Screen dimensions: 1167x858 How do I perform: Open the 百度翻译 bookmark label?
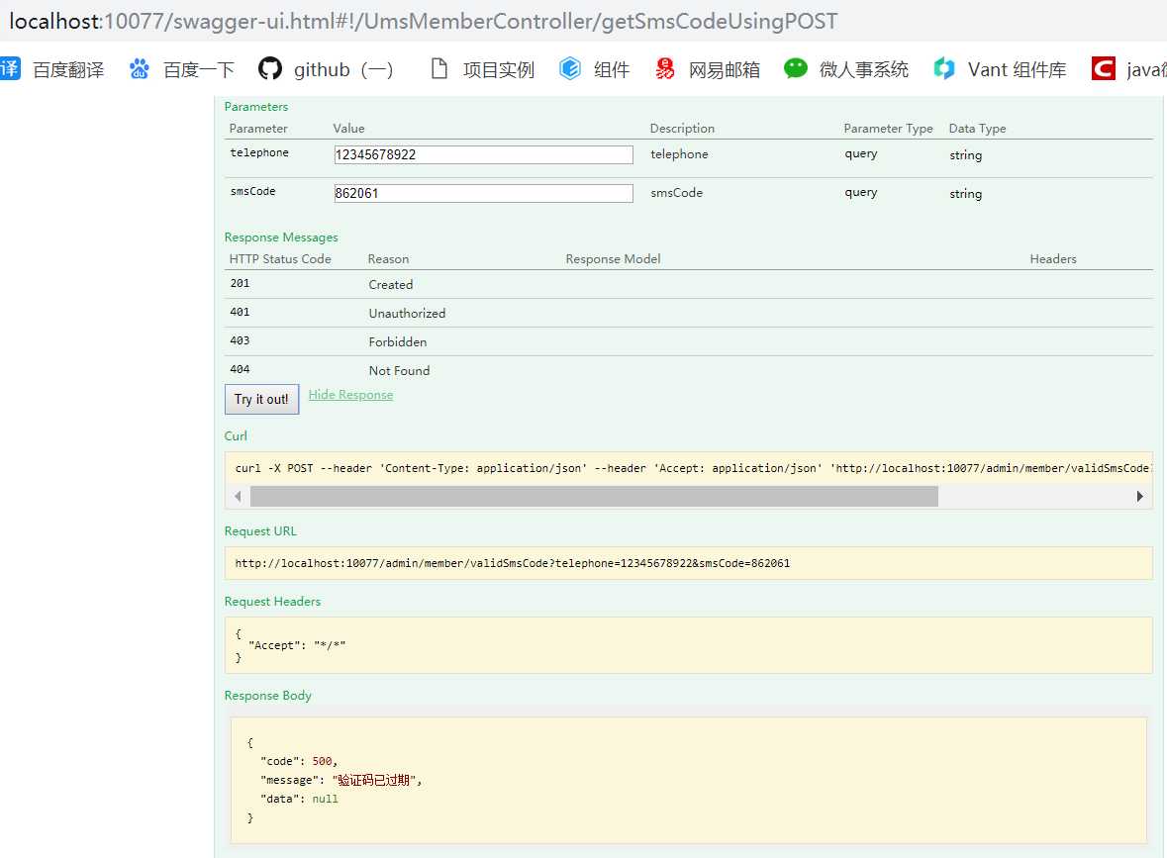tap(68, 70)
